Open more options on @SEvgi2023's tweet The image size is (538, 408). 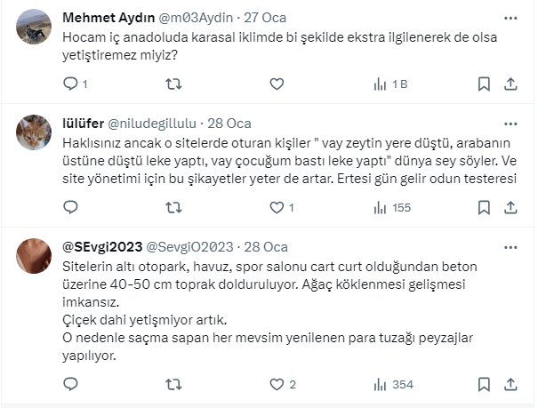[x=510, y=246]
